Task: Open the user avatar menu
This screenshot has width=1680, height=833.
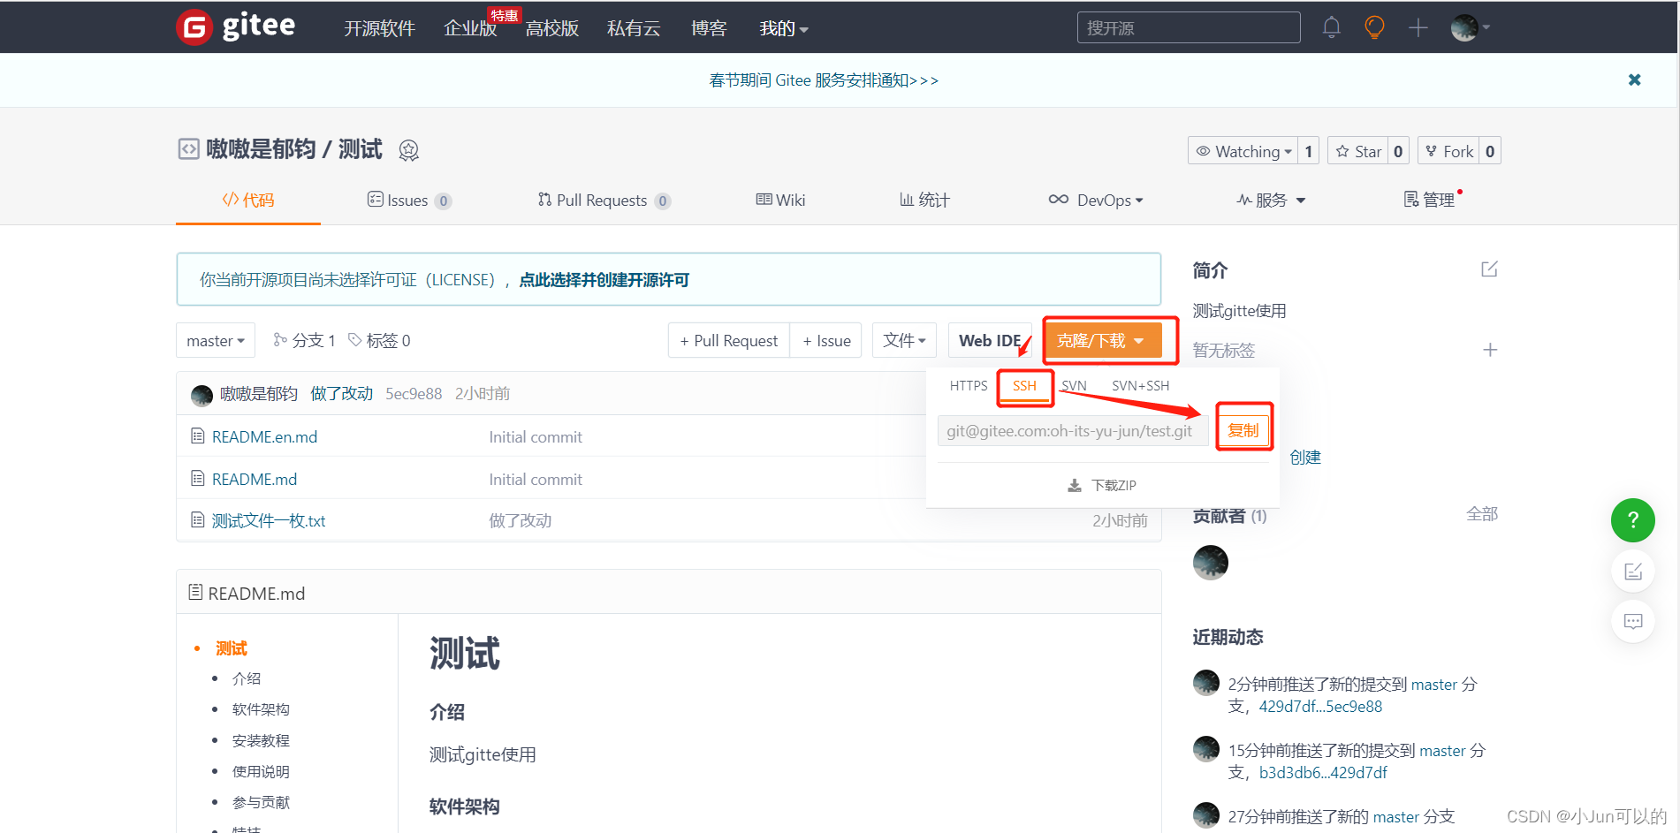Action: 1470,27
